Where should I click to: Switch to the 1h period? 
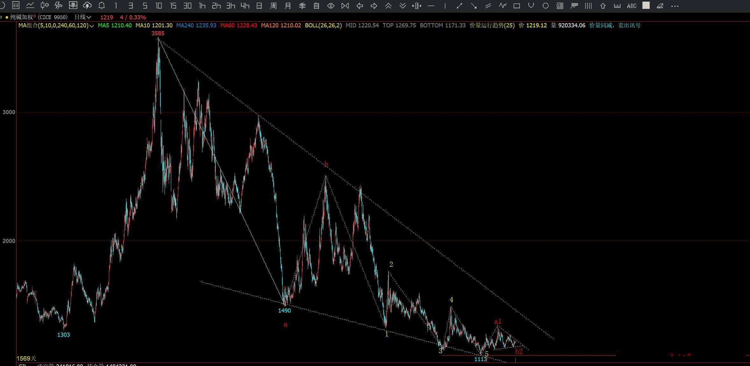point(202,6)
